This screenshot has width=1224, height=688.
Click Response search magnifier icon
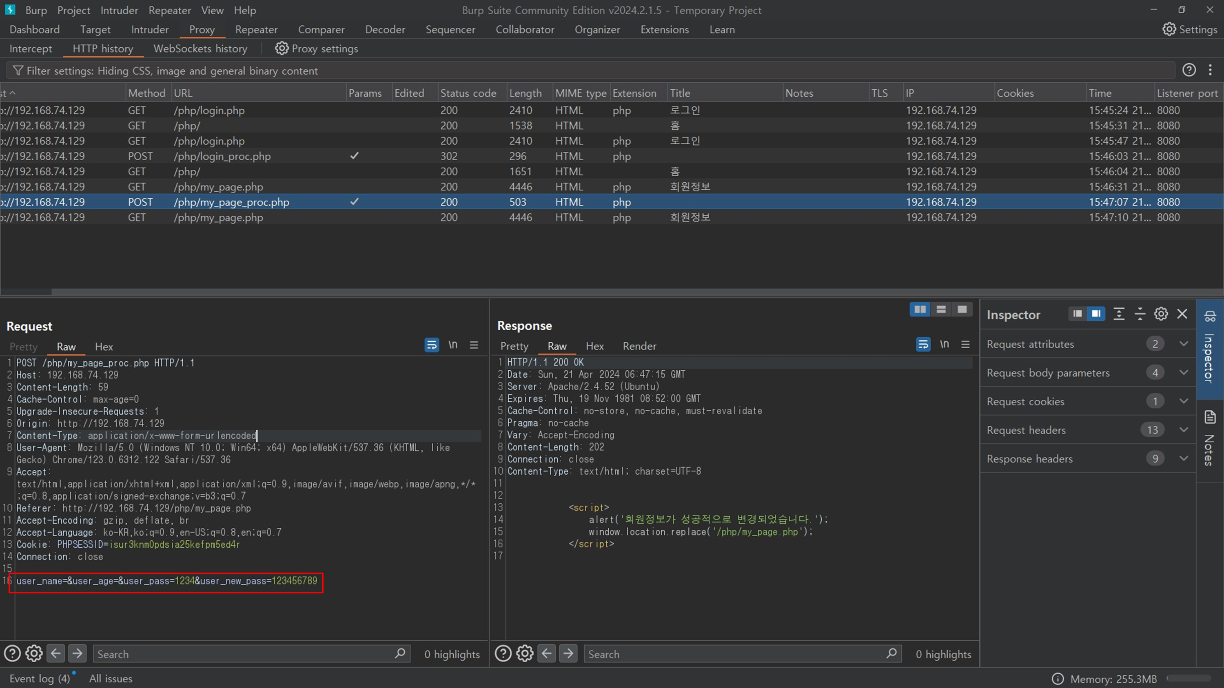click(891, 653)
